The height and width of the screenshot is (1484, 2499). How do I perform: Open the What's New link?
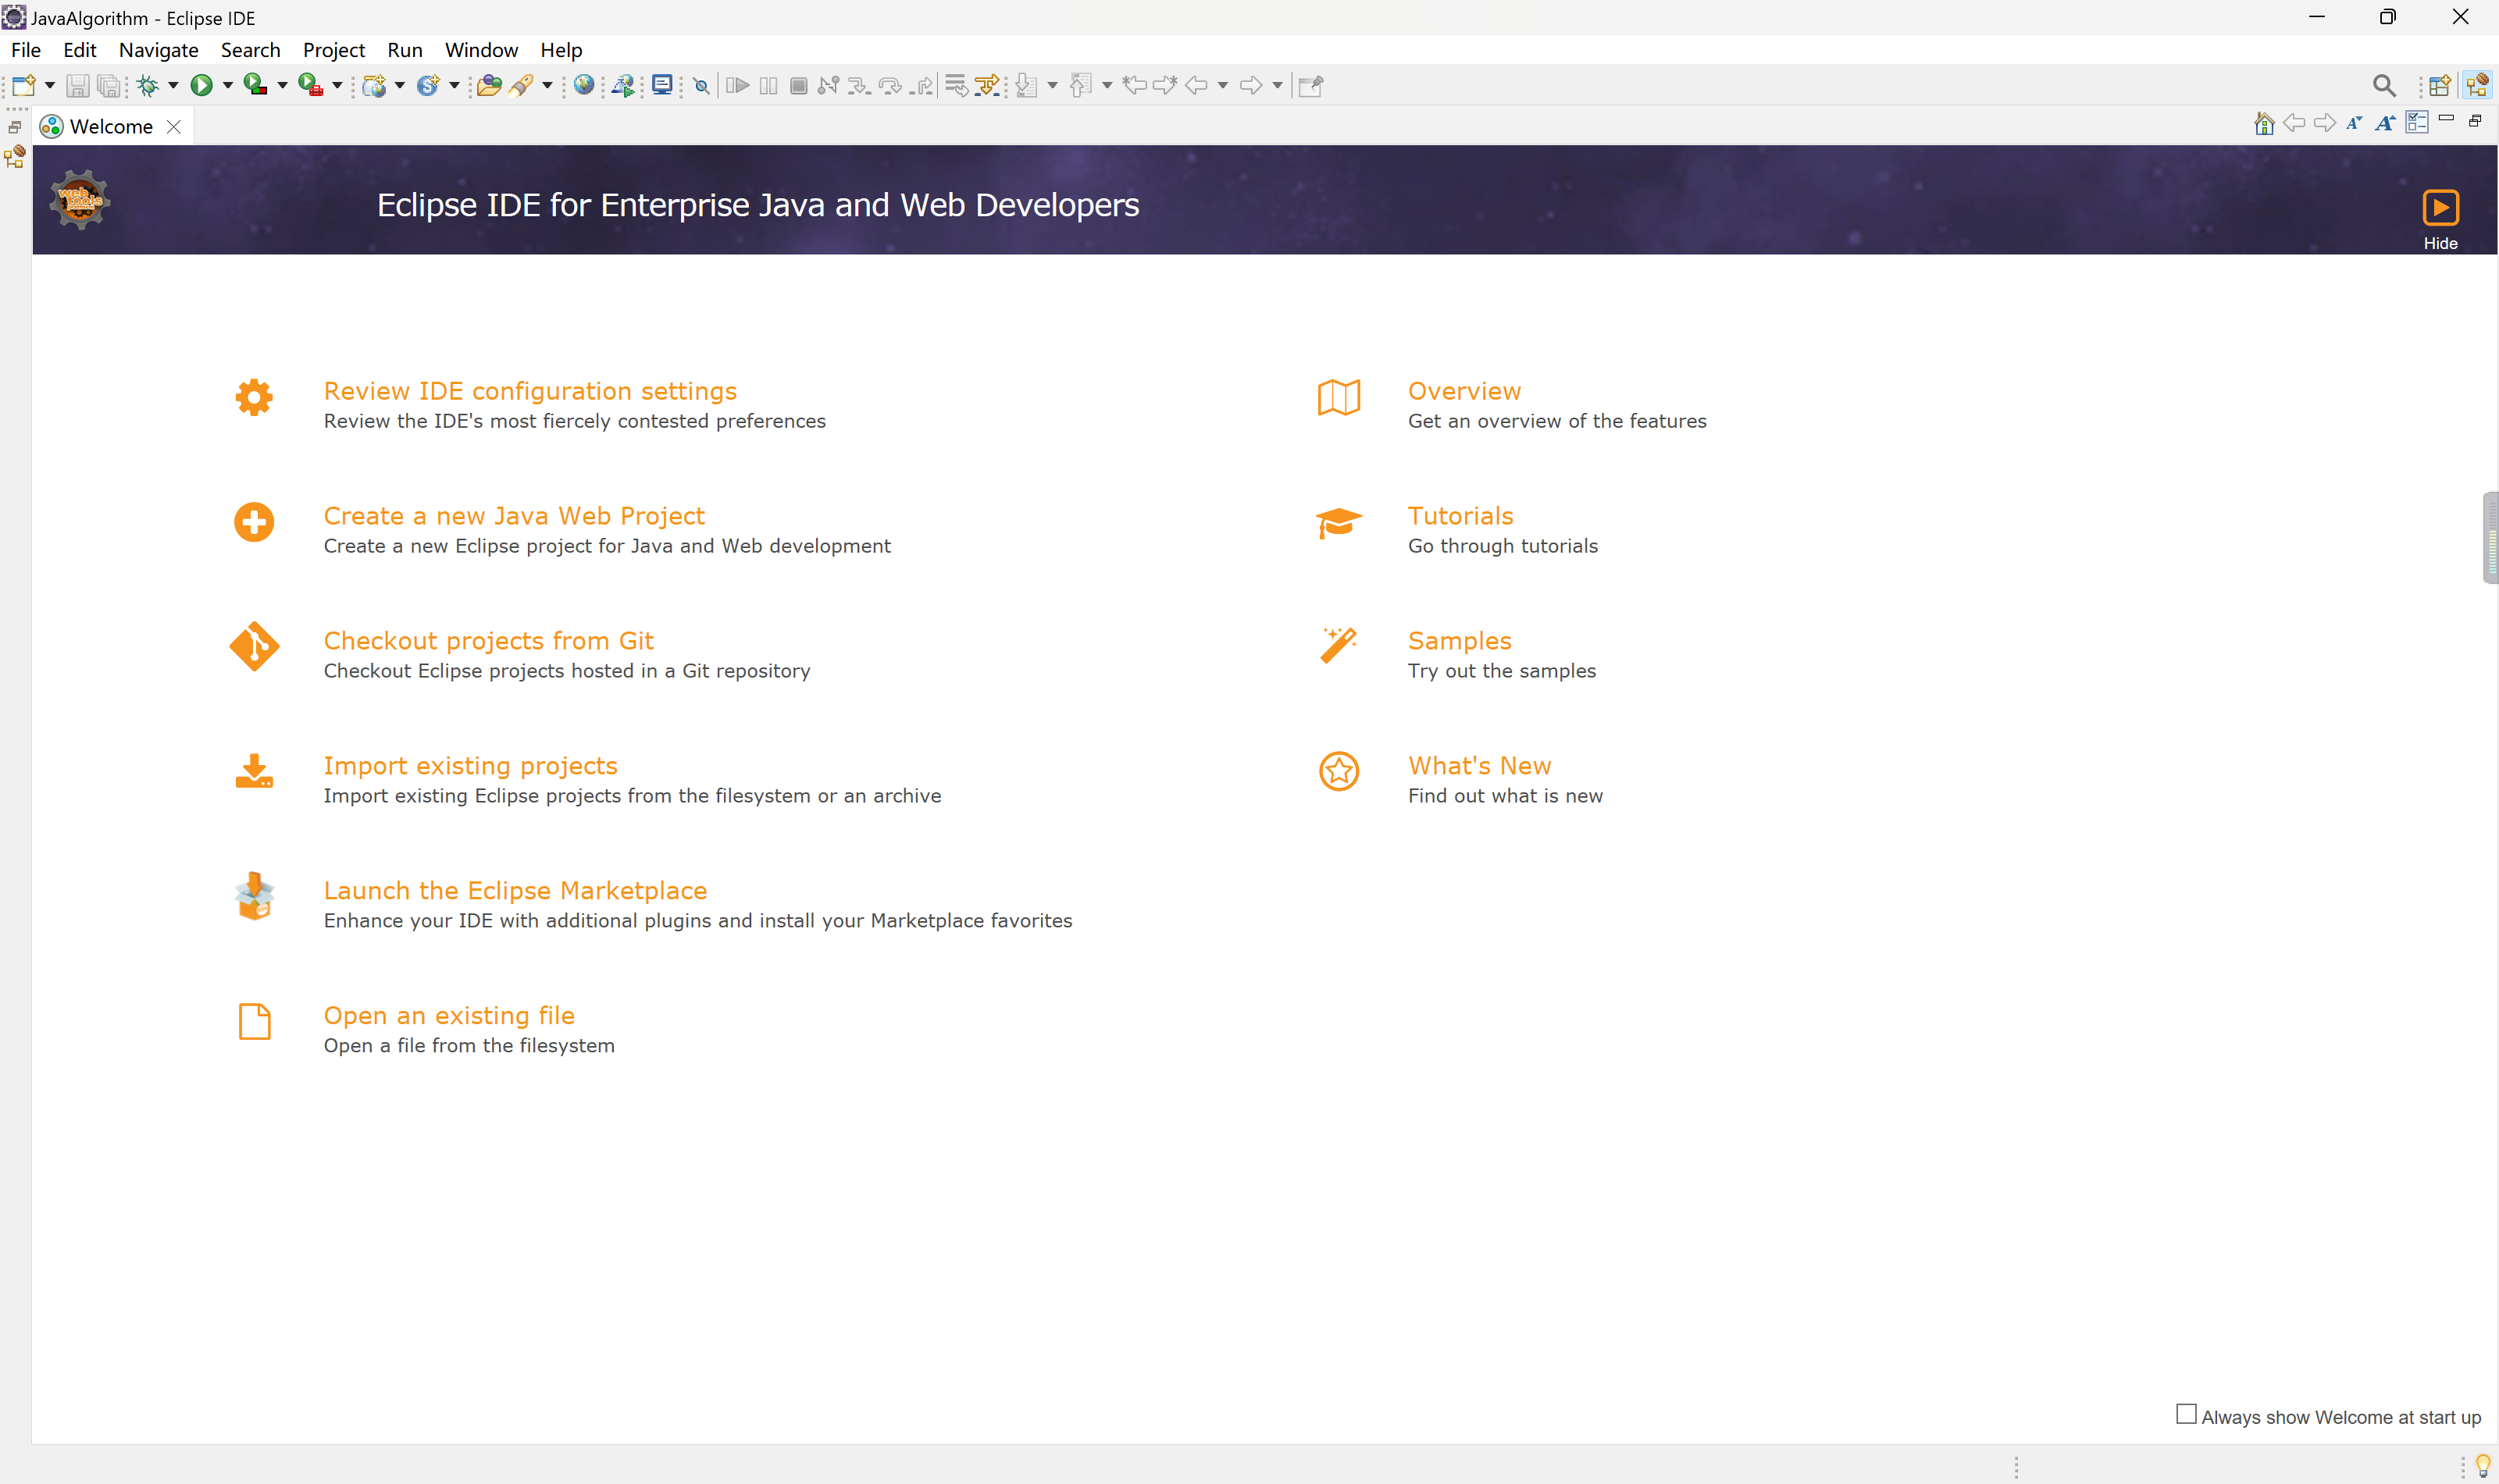click(x=1480, y=766)
